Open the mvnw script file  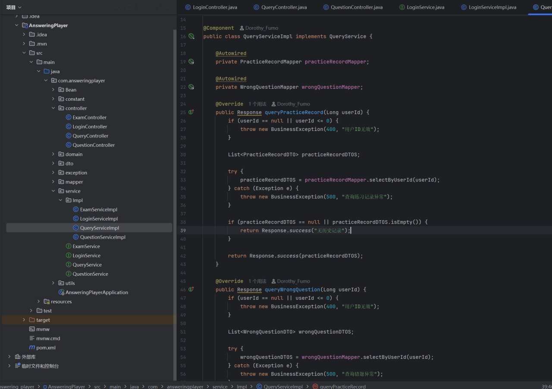tap(39, 329)
